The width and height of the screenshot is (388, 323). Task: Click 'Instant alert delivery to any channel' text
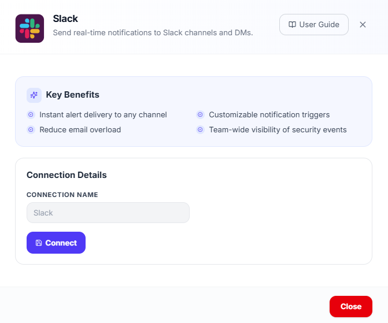pyautogui.click(x=103, y=115)
